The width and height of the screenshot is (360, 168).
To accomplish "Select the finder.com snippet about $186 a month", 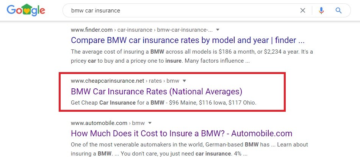I will click(192, 56).
